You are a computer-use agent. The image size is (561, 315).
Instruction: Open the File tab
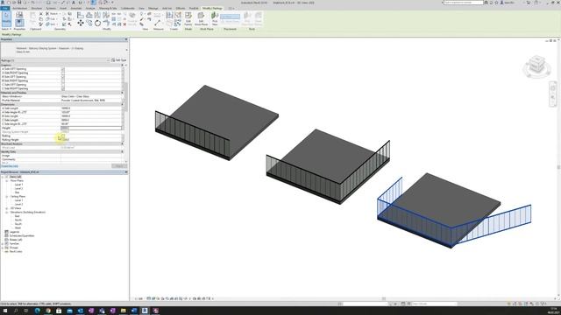click(5, 8)
